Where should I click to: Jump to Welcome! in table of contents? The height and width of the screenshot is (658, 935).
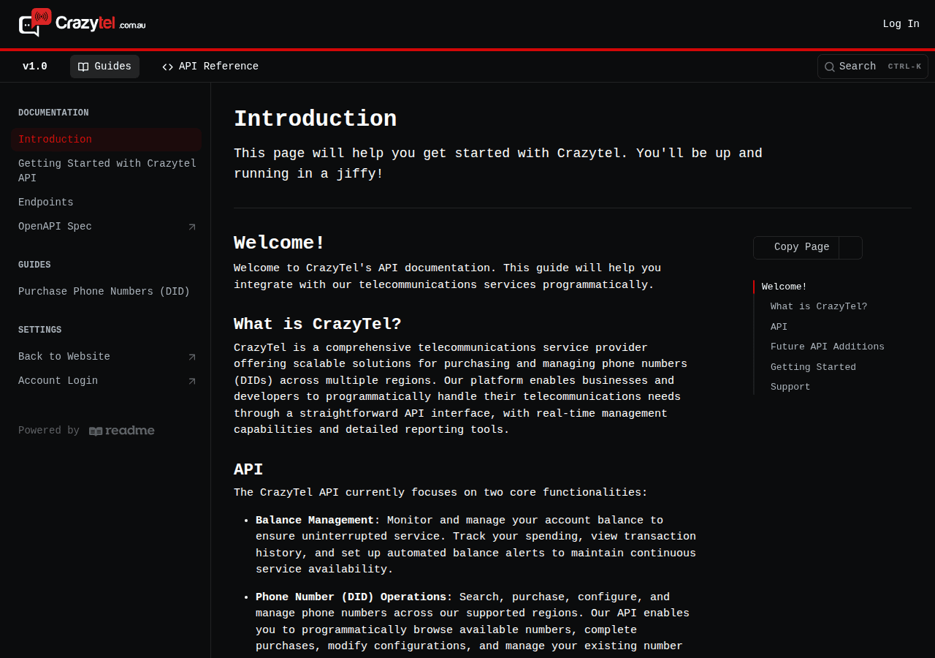[x=785, y=287]
